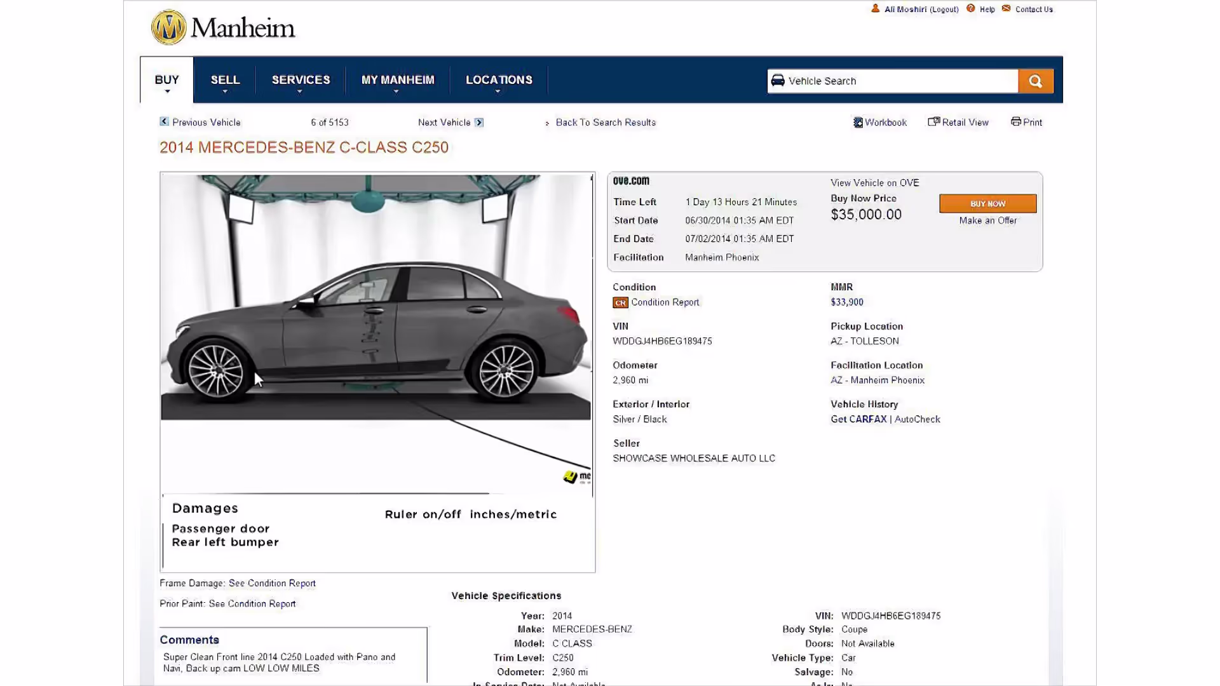Click the Workbook icon
Viewport: 1220px width, 686px height.
pyautogui.click(x=858, y=123)
